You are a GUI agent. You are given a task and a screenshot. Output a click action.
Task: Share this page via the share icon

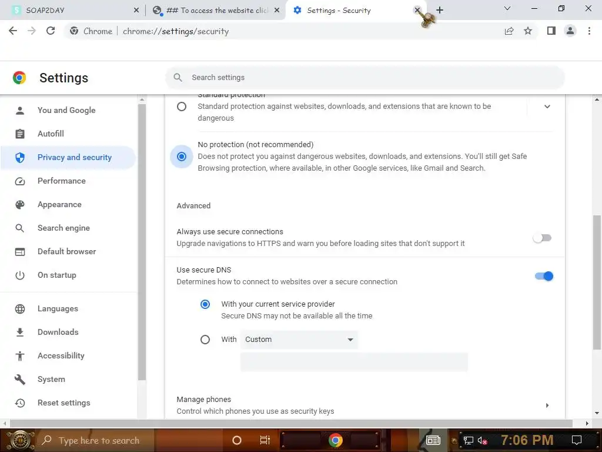click(x=509, y=31)
